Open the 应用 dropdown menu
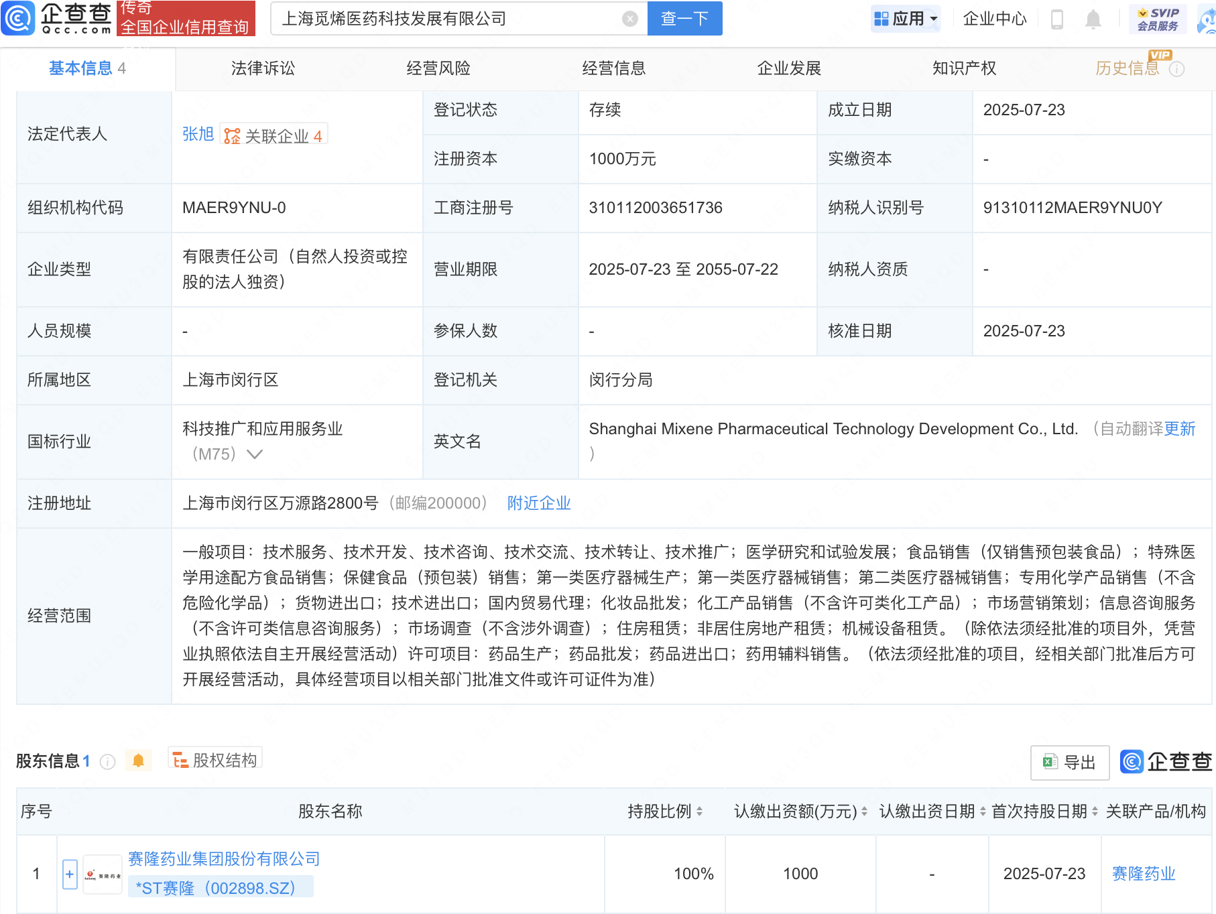1216x914 pixels. tap(906, 19)
